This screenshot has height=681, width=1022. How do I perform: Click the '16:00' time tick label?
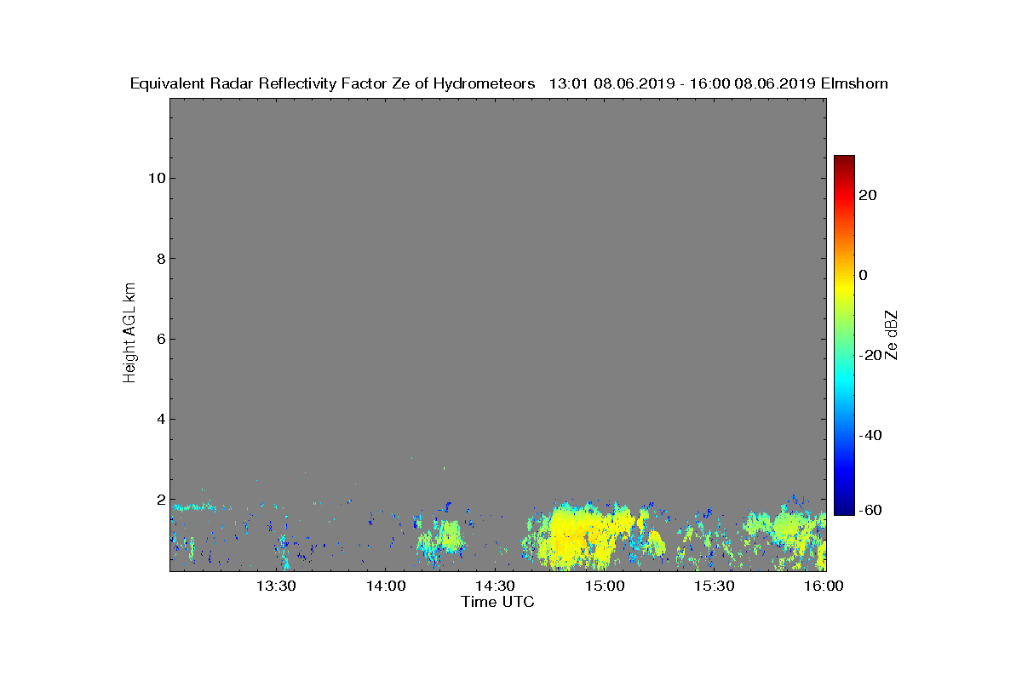tap(824, 586)
